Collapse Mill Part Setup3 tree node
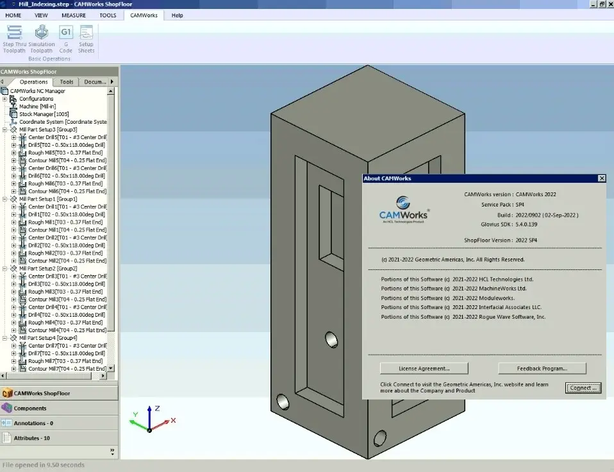The height and width of the screenshot is (472, 614). (4, 130)
